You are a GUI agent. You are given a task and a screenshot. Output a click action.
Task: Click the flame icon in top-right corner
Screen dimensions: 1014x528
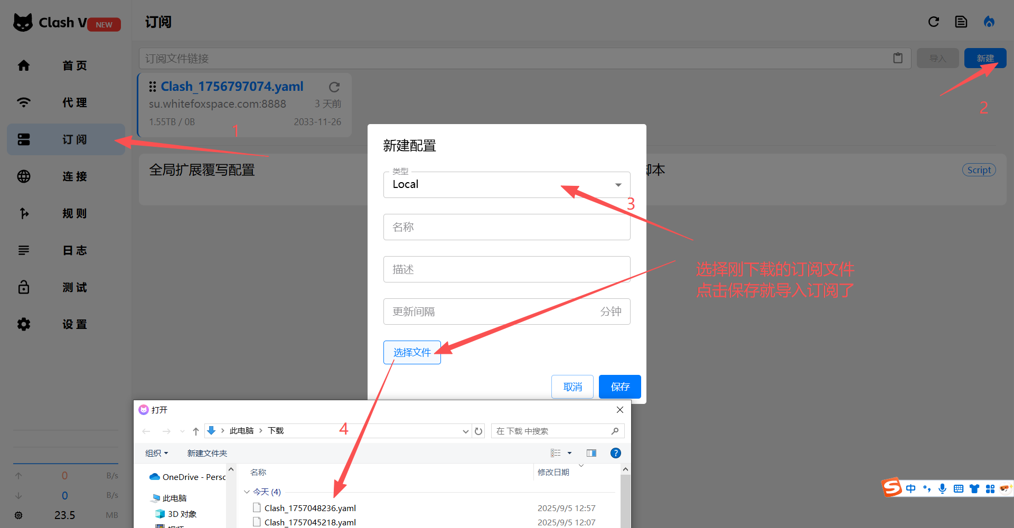click(x=989, y=22)
